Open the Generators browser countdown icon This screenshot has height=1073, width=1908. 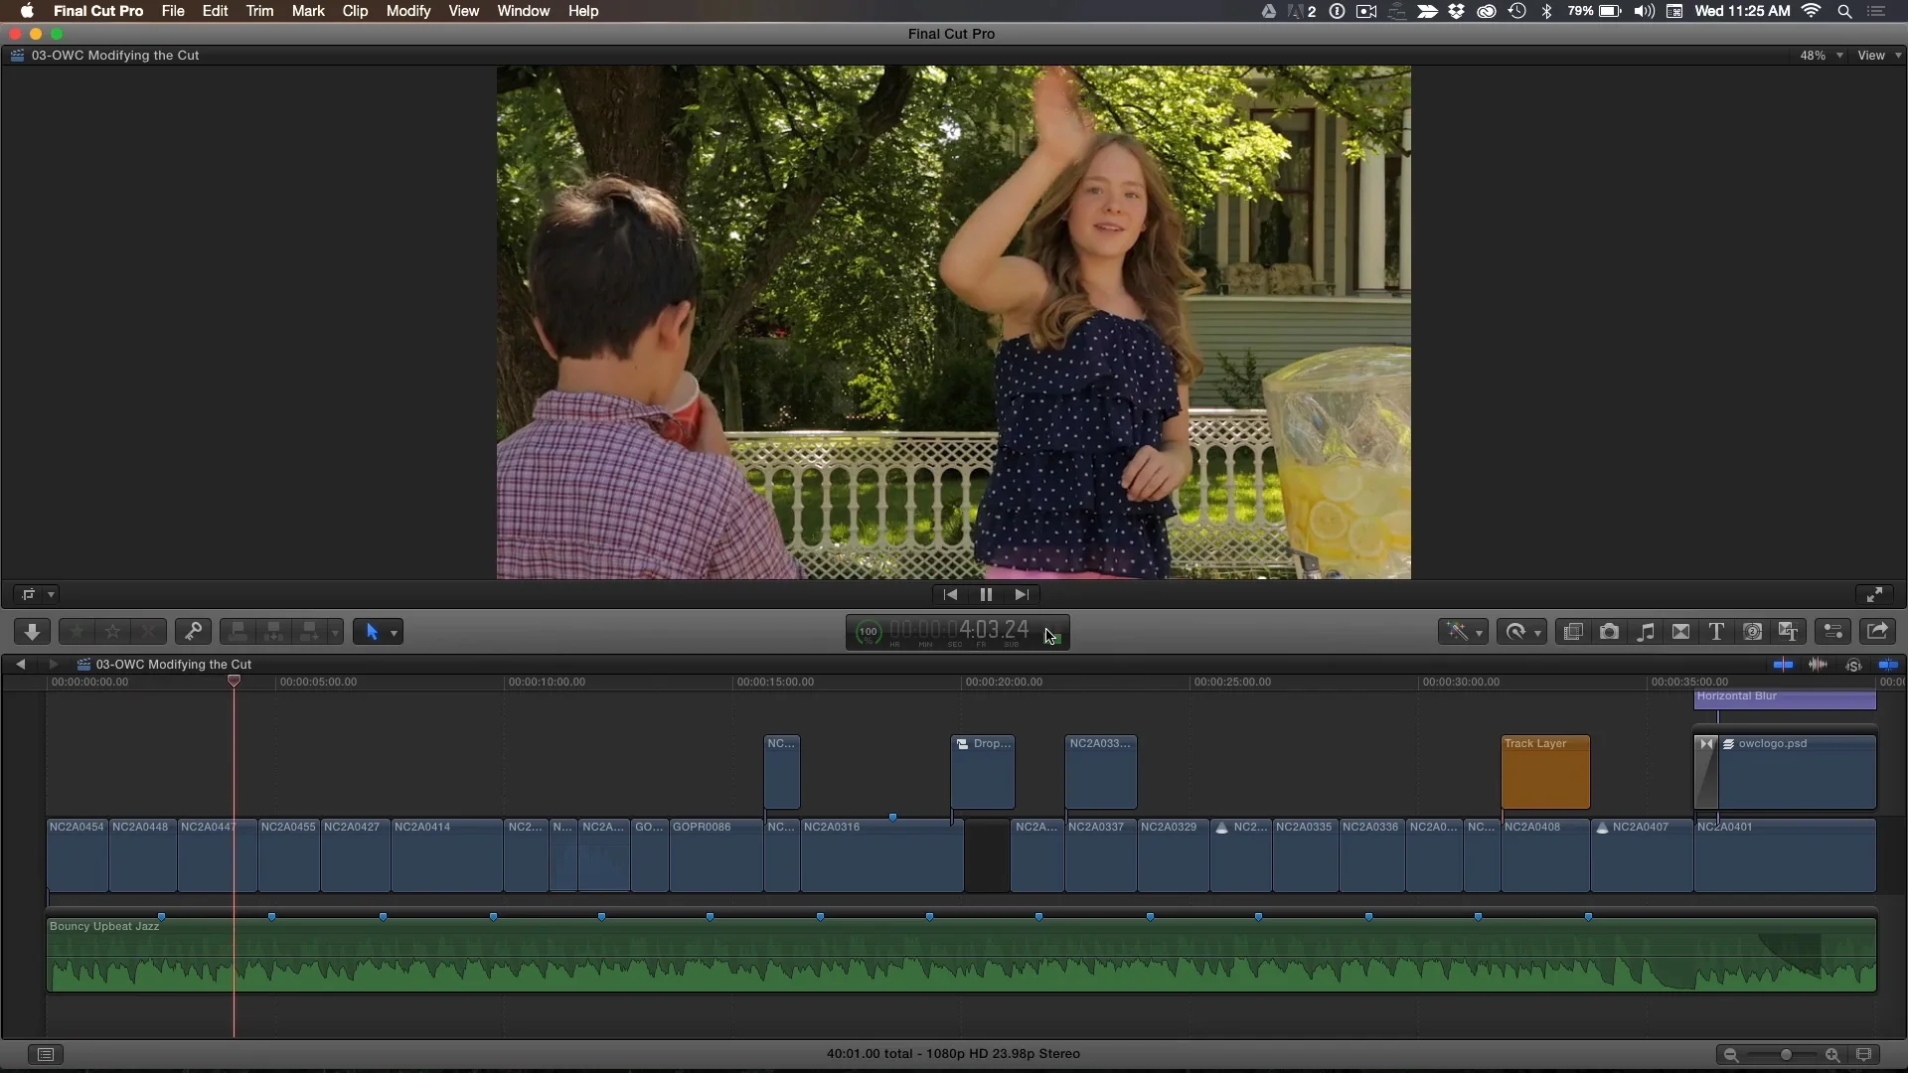1753,632
